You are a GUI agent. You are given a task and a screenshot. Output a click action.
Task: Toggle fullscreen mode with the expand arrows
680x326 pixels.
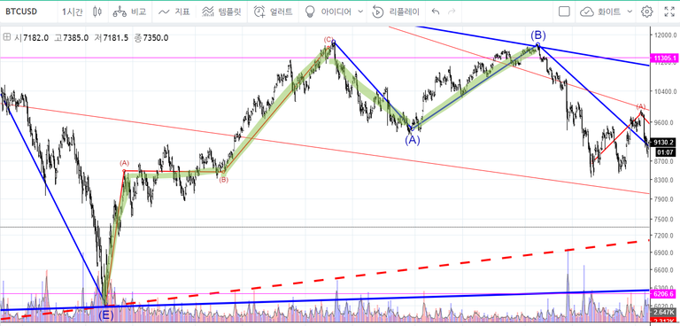click(x=669, y=12)
